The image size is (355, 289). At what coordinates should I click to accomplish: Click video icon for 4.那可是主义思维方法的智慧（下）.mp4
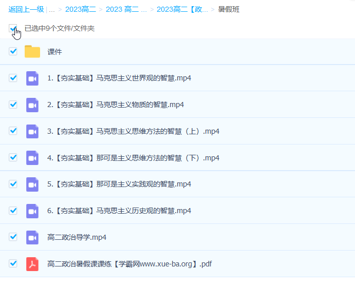point(32,158)
